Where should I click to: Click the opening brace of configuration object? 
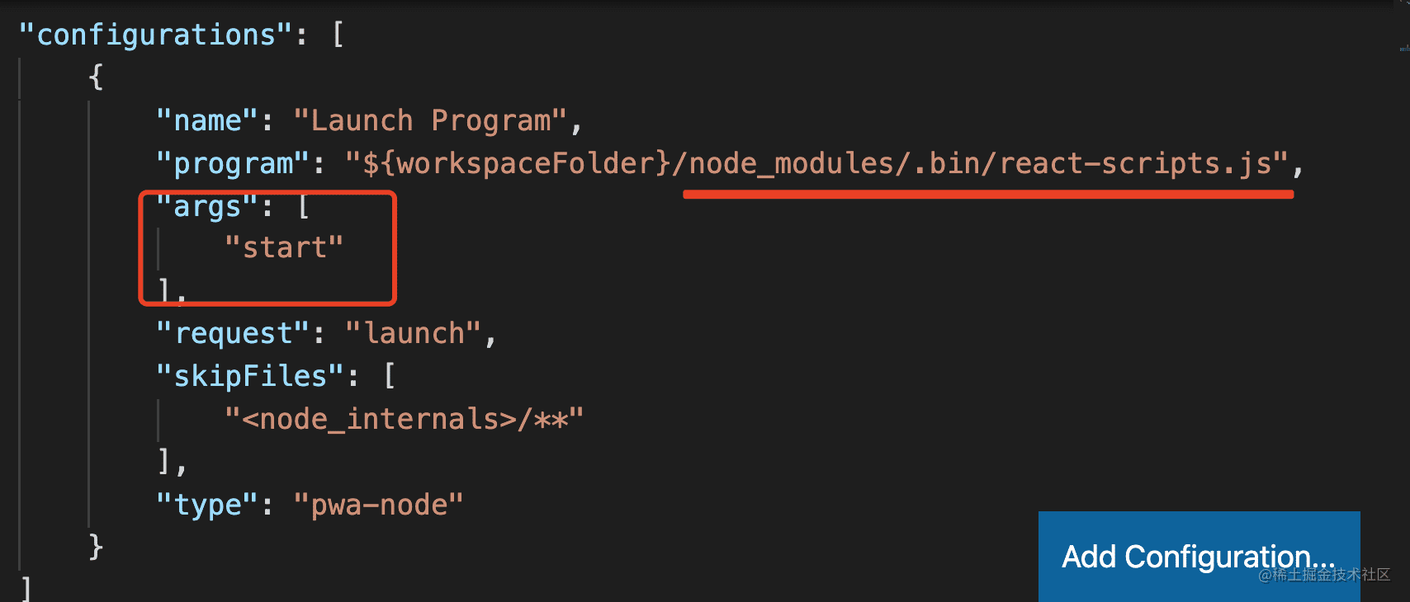[96, 78]
